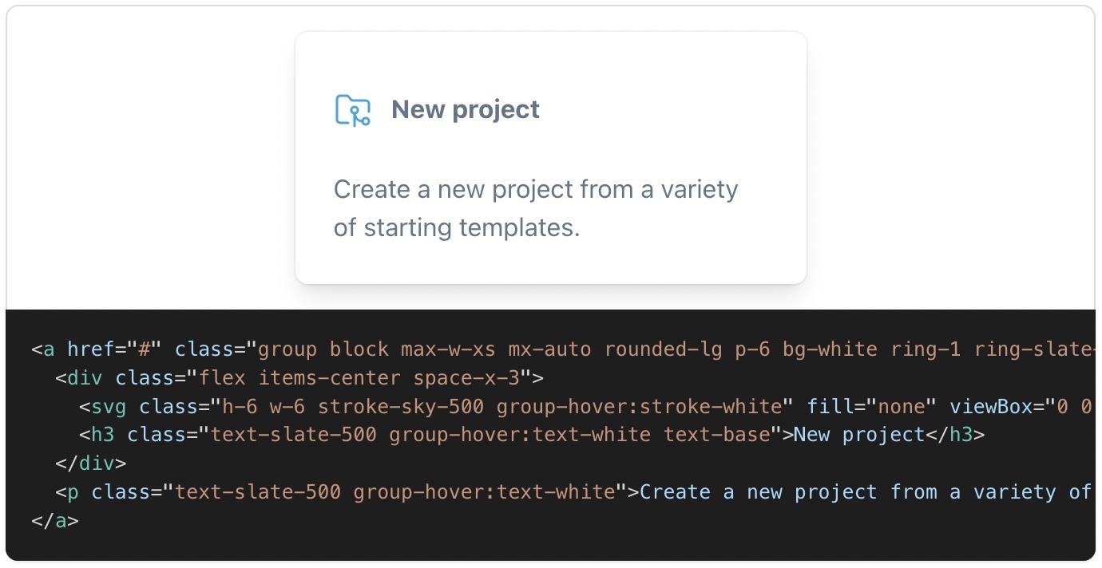Select "group-hover:text-white" in the h3 class
This screenshot has height=568, width=1102.
click(x=521, y=435)
